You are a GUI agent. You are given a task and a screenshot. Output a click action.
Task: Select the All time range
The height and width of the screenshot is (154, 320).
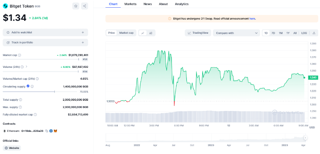click(x=295, y=33)
